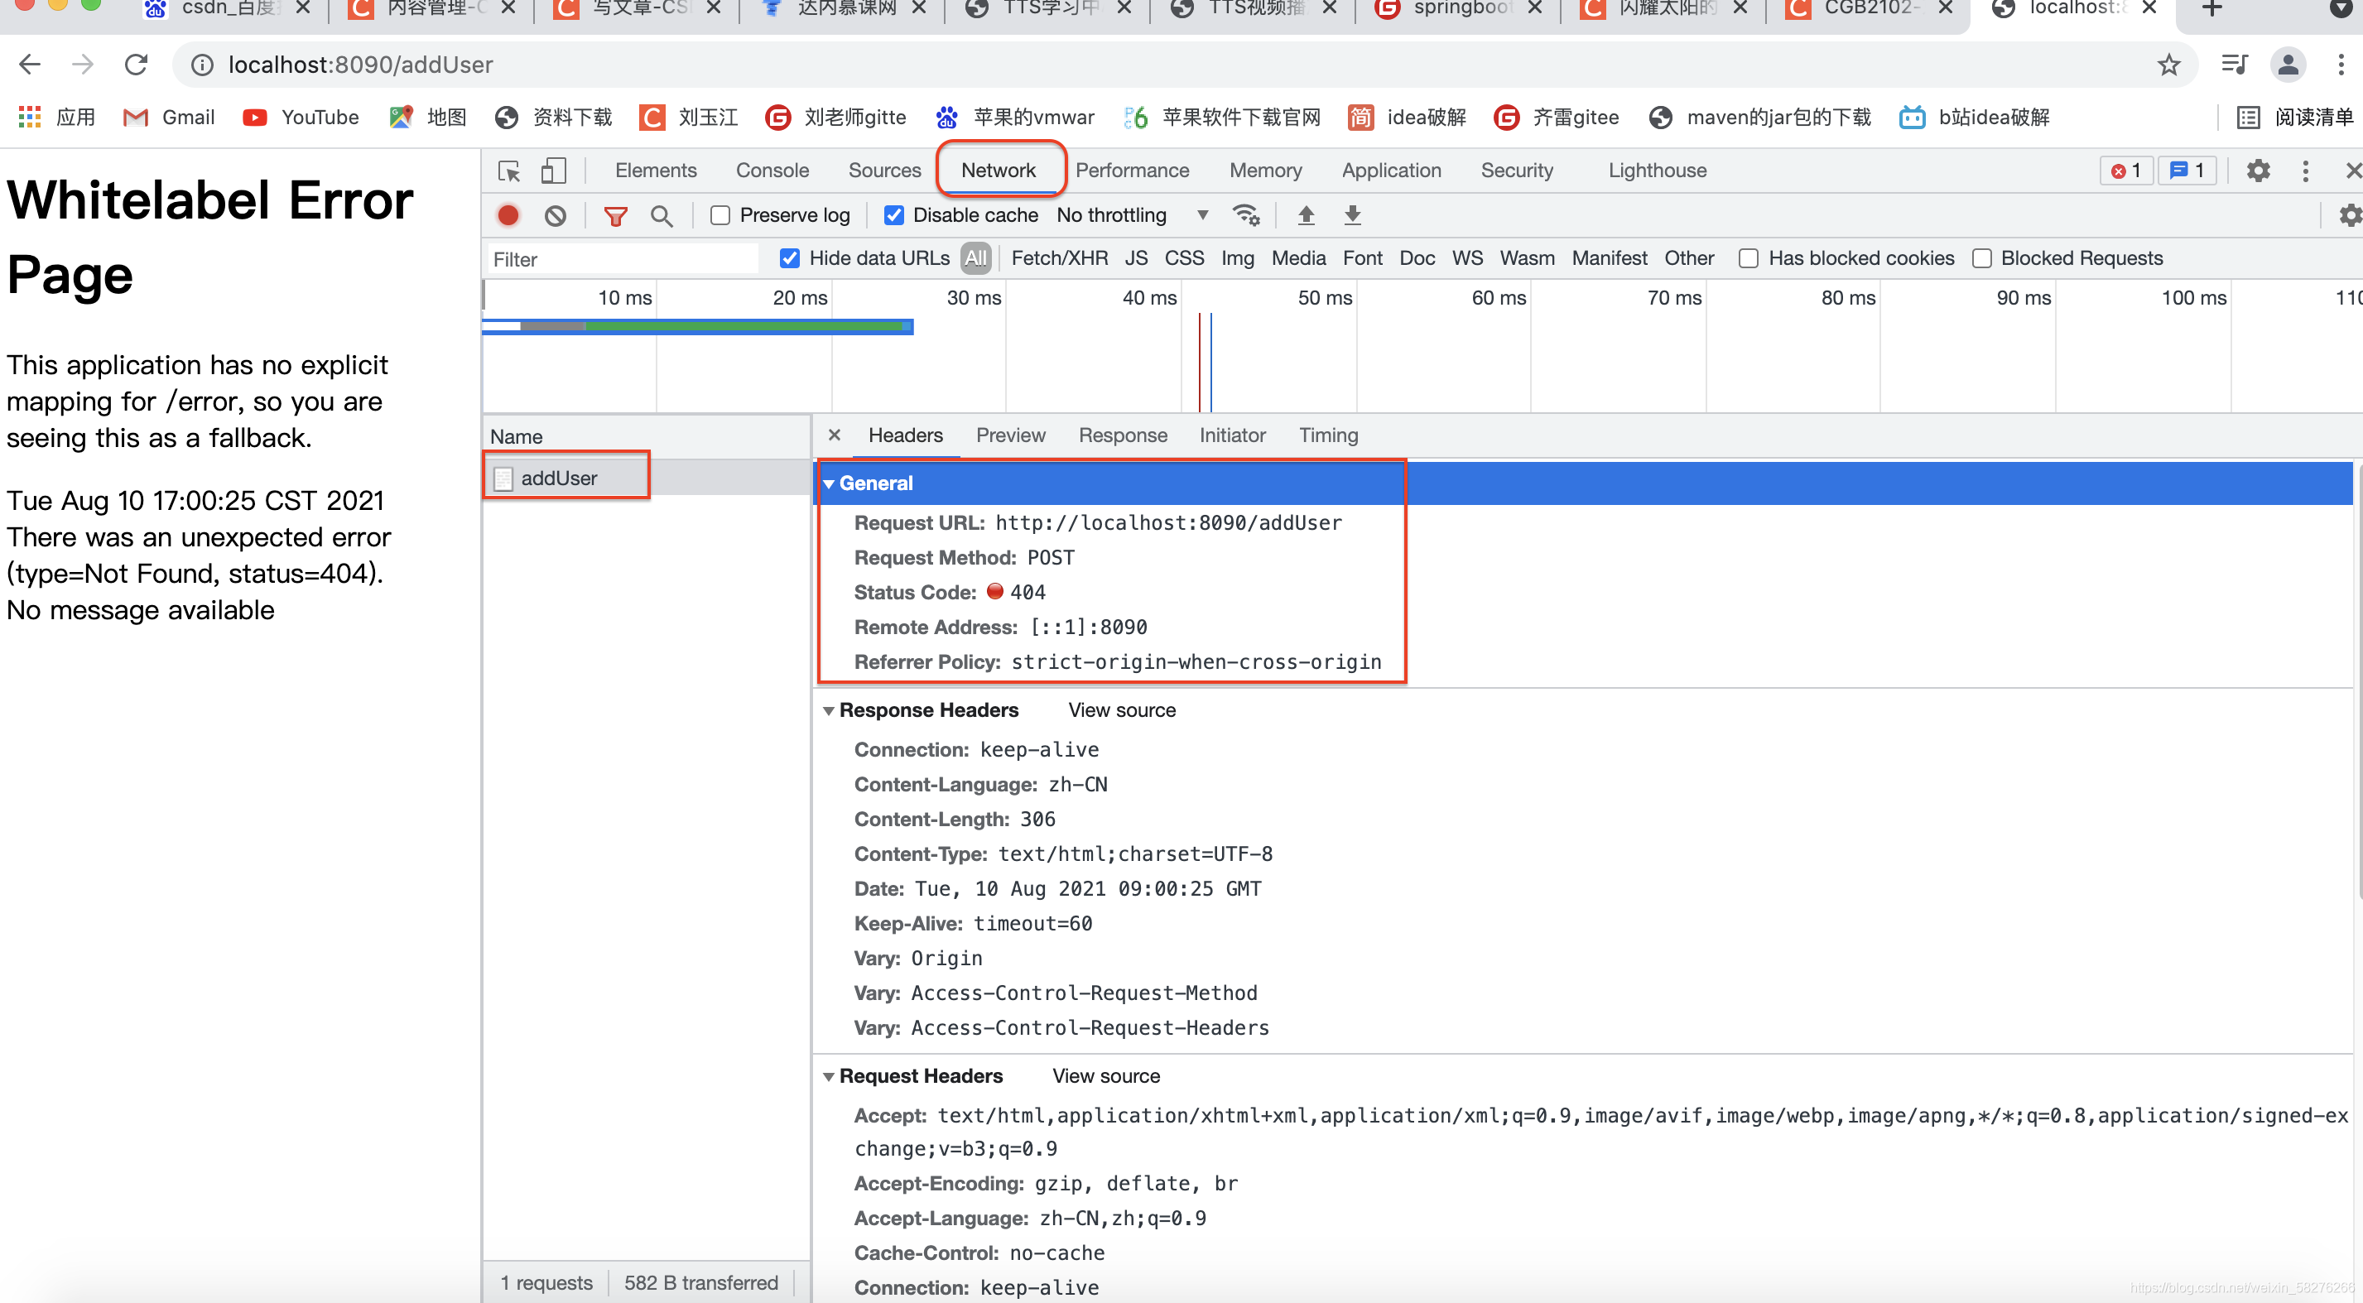The height and width of the screenshot is (1303, 2363).
Task: Click the export HAR download arrow
Action: coord(1352,215)
